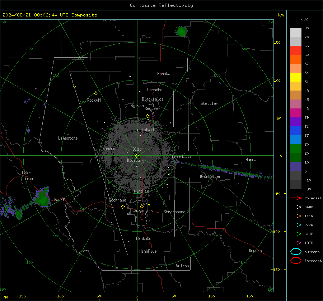Click the Sylvan label

[137, 106]
